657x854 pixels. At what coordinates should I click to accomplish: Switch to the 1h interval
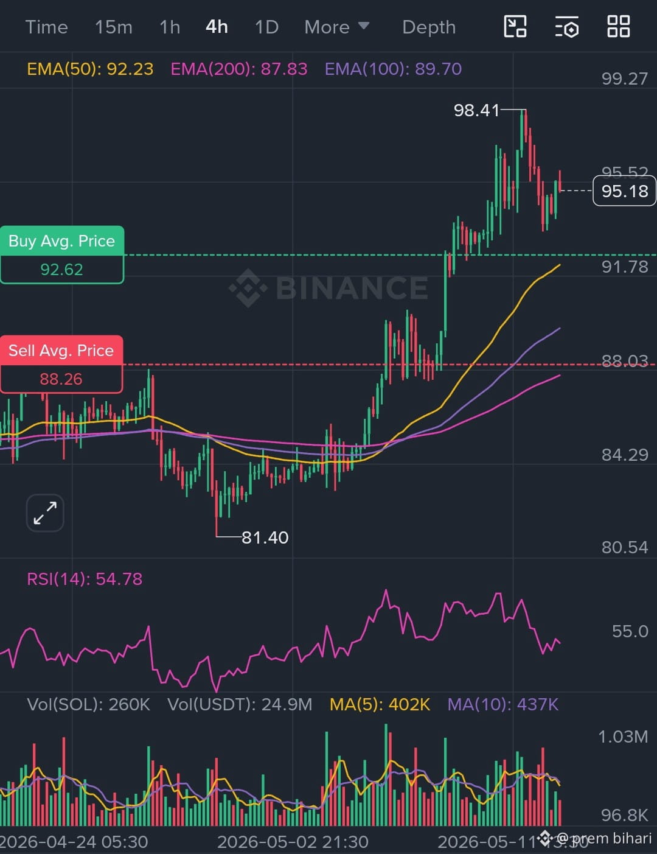coord(170,27)
